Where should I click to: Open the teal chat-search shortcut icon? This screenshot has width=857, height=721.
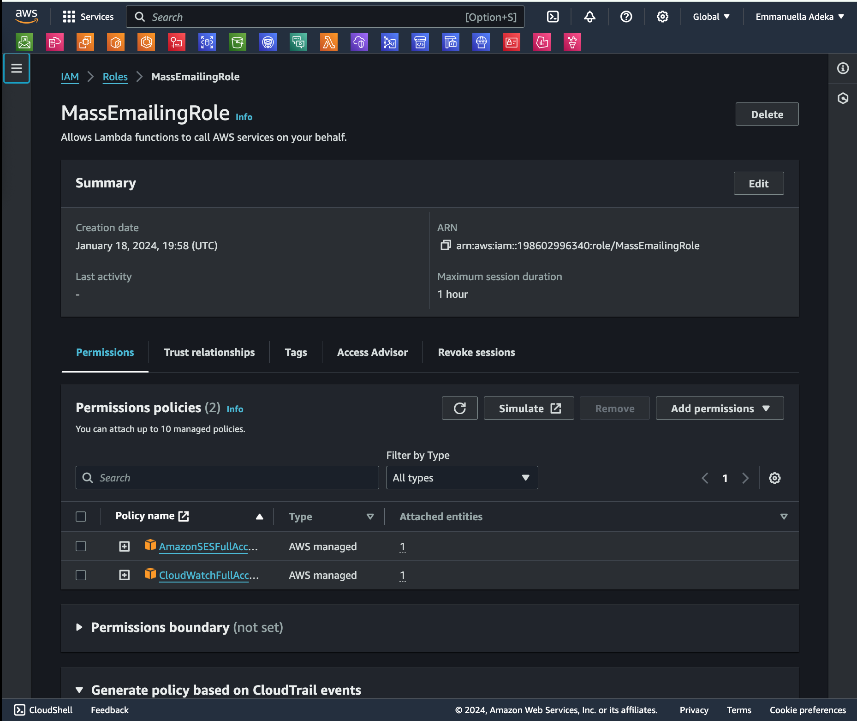tap(298, 42)
